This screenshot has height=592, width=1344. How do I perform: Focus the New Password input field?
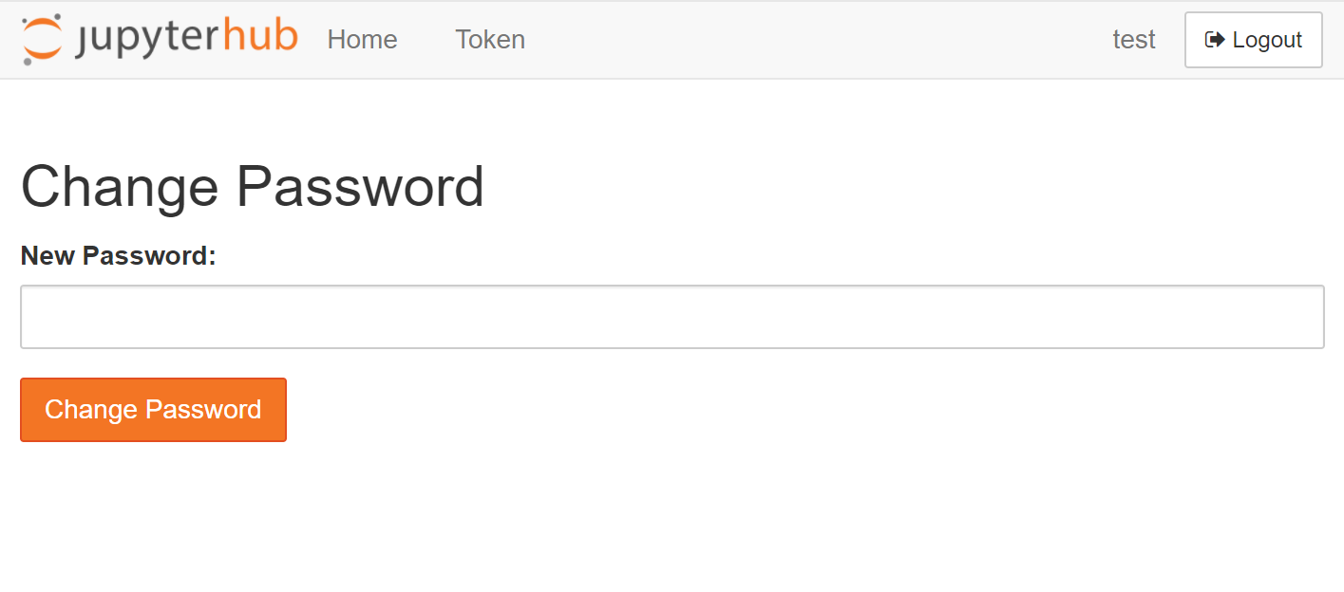(672, 317)
